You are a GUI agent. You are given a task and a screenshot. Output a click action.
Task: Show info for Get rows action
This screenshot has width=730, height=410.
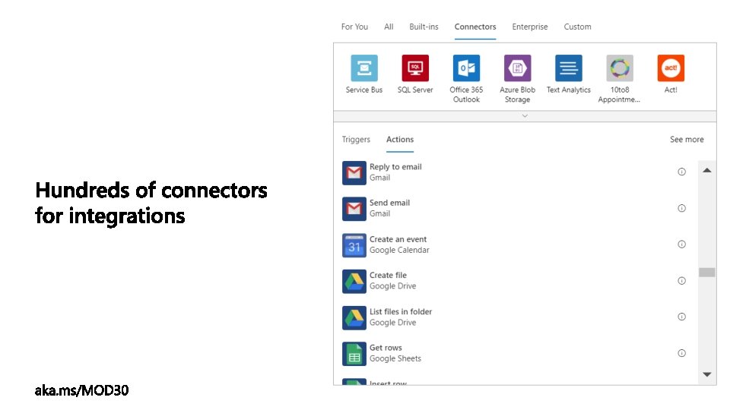click(x=681, y=353)
